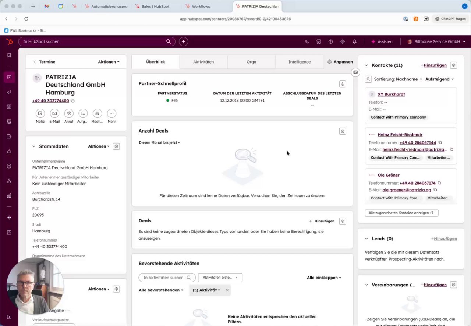Open the CRM contacts icon in sidebar
Screen dimensions: 471x326
(x=9, y=77)
